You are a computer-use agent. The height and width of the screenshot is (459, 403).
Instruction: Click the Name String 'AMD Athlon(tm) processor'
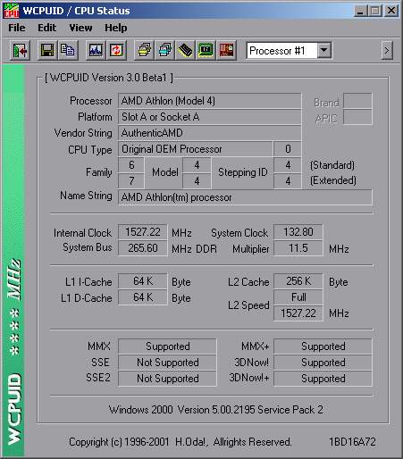click(x=245, y=197)
